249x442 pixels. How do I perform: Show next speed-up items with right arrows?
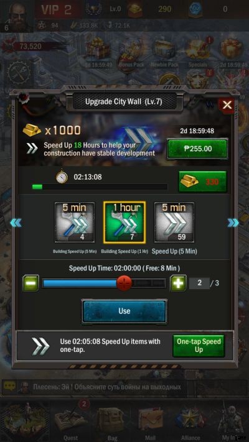pos(233,223)
